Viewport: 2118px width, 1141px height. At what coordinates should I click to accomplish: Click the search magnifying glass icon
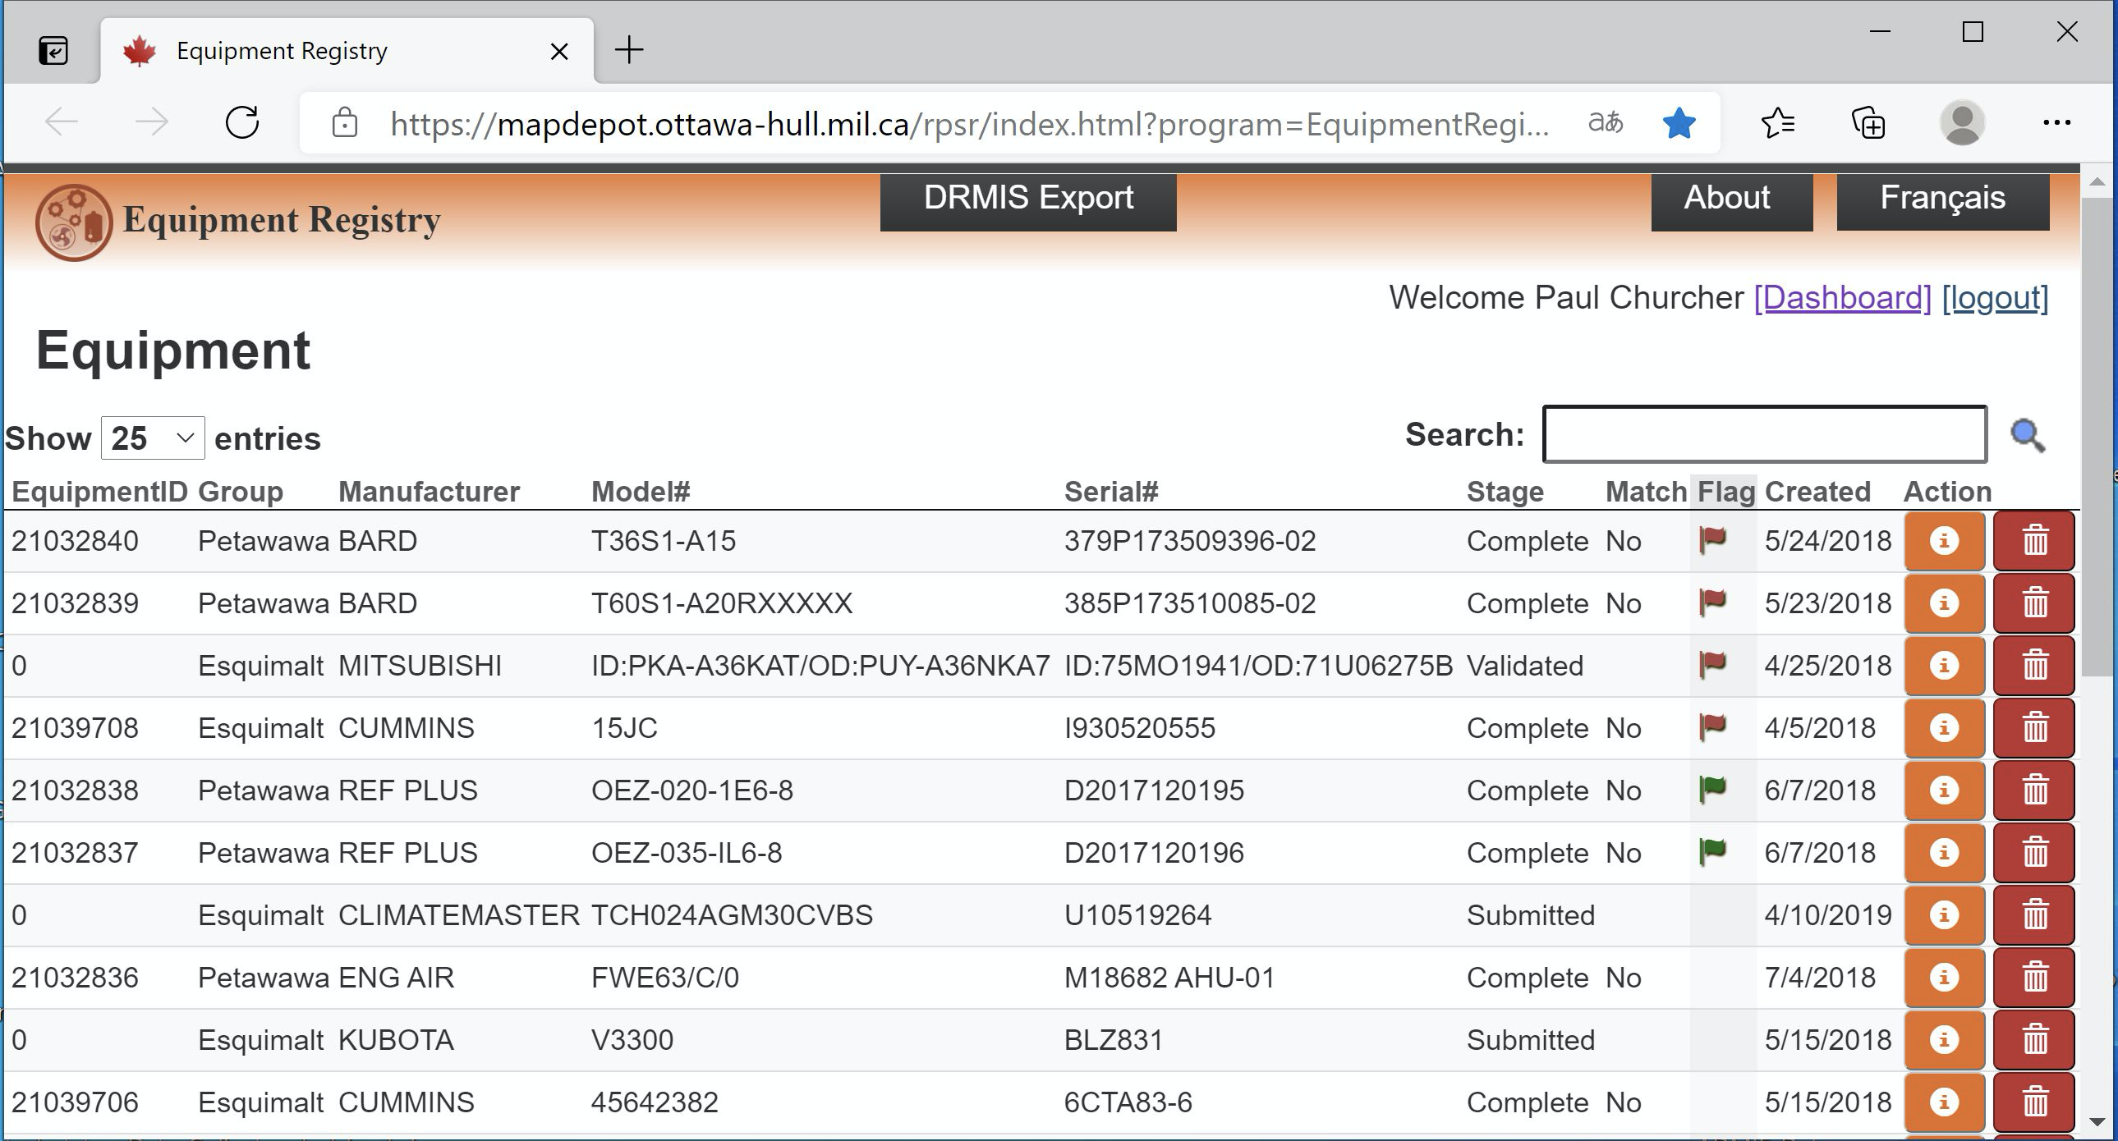tap(2027, 436)
